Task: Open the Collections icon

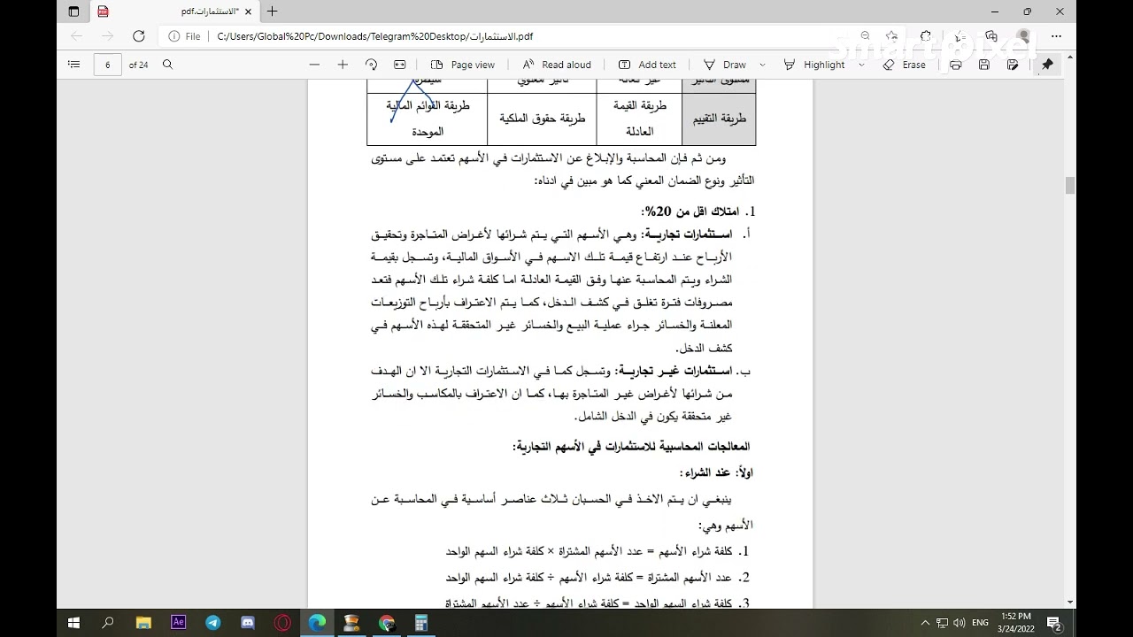Action: point(991,36)
